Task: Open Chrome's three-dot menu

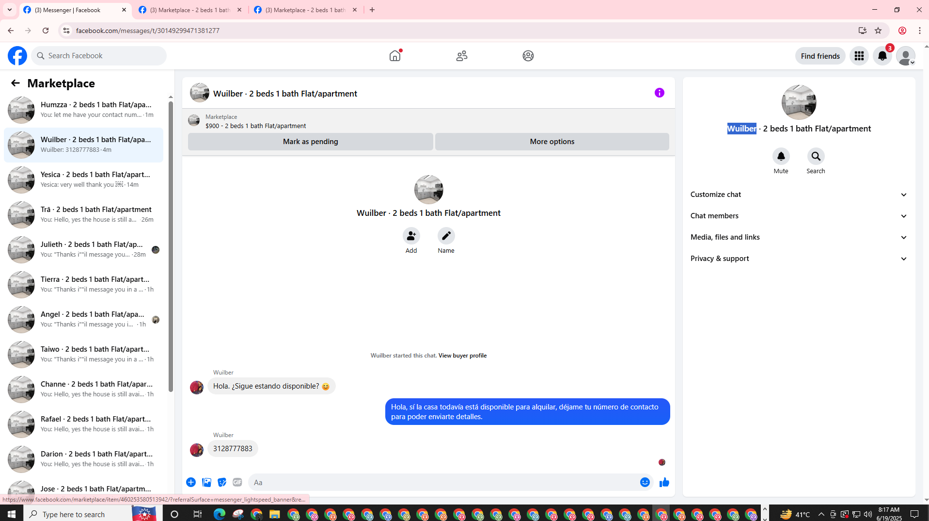Action: (920, 31)
